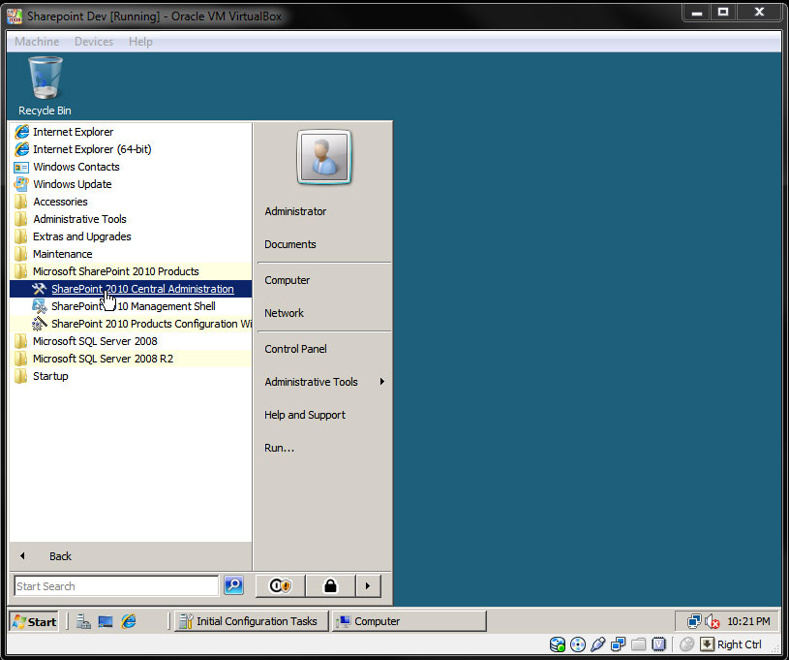The image size is (789, 660).
Task: Click VirtualBox shared folders status icon
Action: coord(639,644)
